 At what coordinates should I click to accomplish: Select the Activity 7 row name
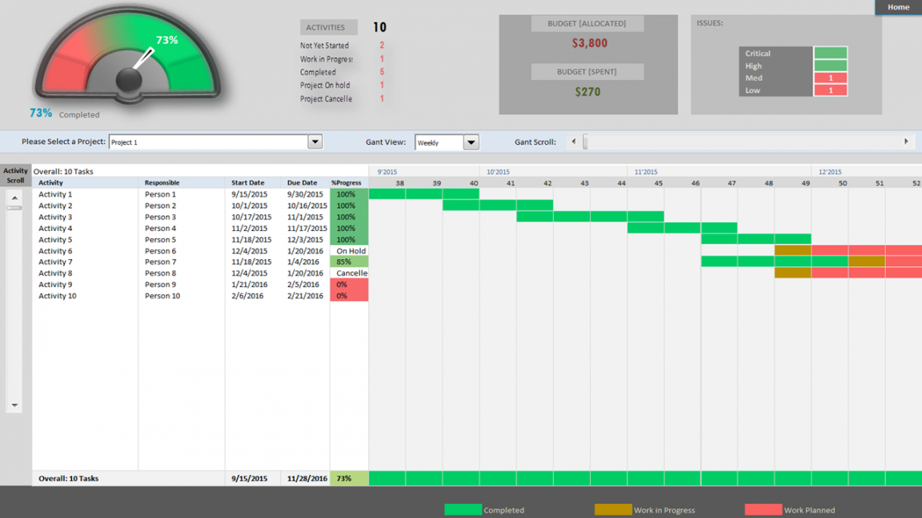click(55, 262)
